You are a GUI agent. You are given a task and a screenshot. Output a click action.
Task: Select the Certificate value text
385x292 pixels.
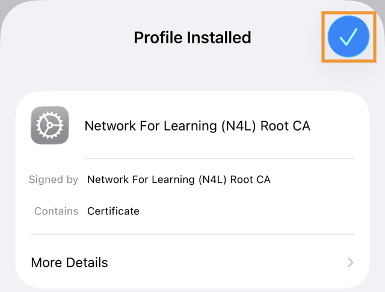tap(113, 211)
